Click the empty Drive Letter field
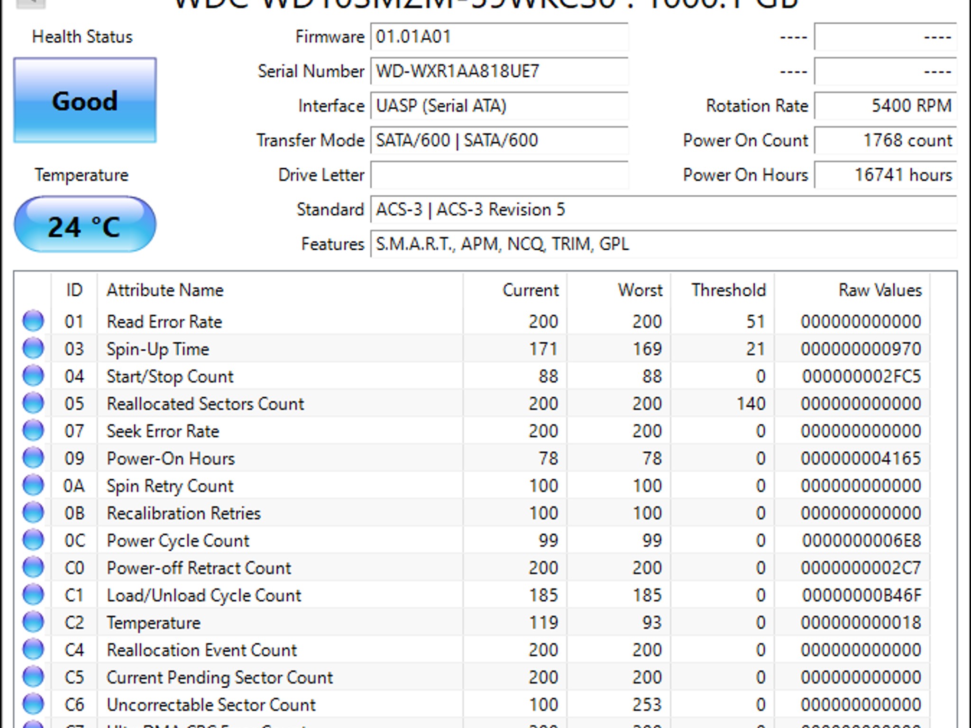This screenshot has height=728, width=971. (x=499, y=175)
